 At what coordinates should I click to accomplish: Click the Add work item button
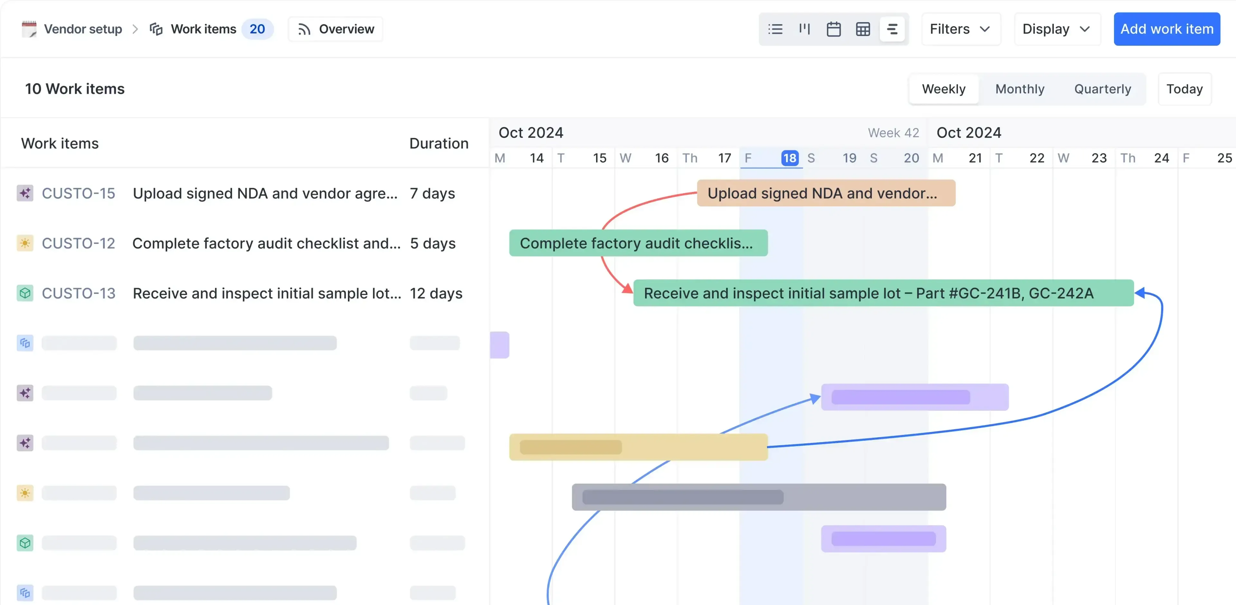[1166, 29]
